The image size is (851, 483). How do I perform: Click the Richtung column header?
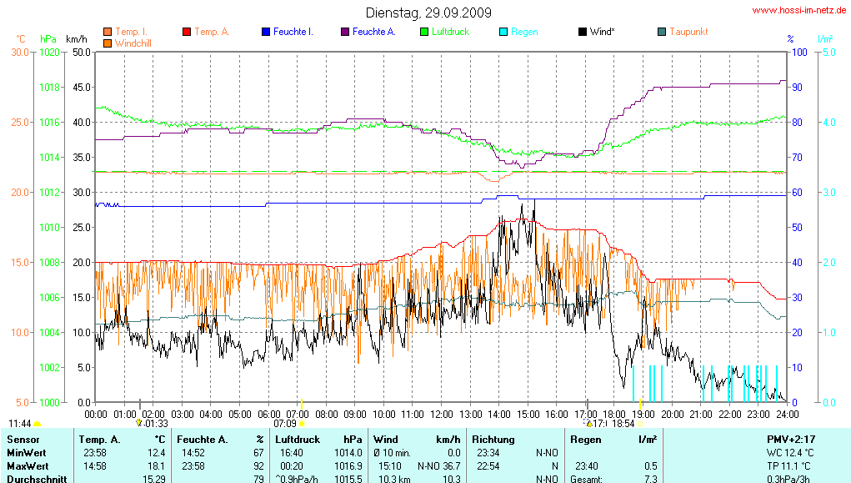point(493,439)
